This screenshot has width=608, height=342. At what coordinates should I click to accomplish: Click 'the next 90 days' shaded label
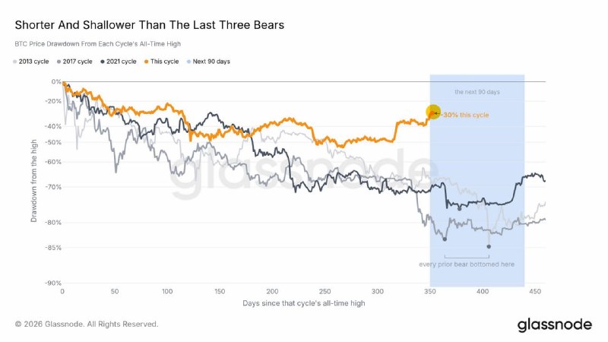tap(477, 92)
